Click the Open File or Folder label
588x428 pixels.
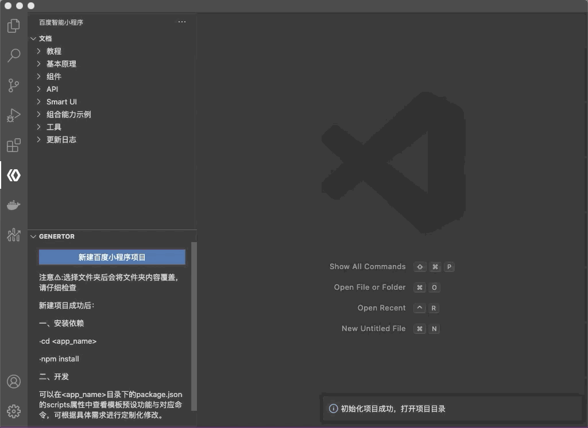[x=370, y=287]
